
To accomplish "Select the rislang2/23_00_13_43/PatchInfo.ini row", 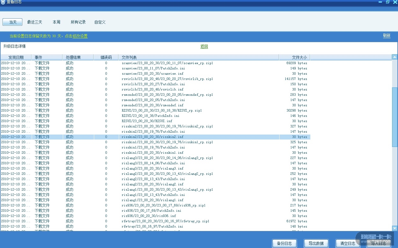I will [155, 179].
